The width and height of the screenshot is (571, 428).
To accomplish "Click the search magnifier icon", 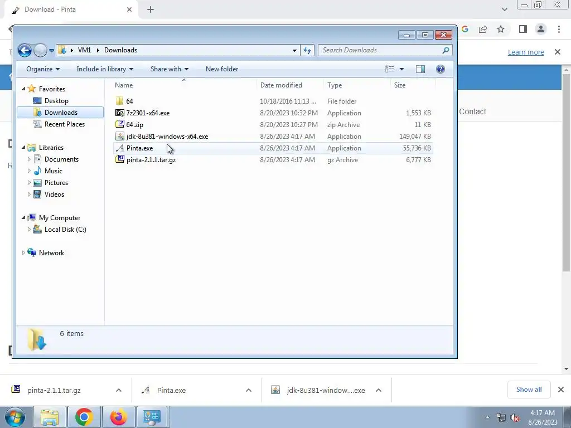I will 446,50.
